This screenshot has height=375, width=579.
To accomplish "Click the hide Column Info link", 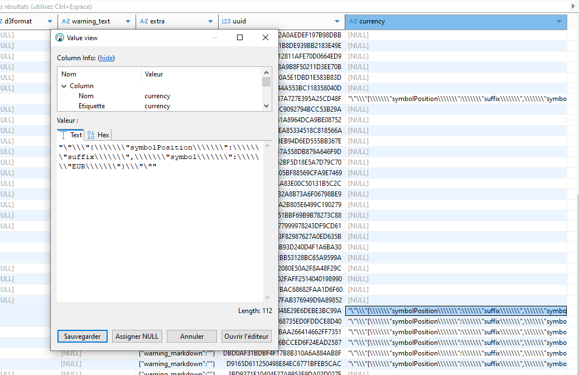I will pyautogui.click(x=107, y=58).
